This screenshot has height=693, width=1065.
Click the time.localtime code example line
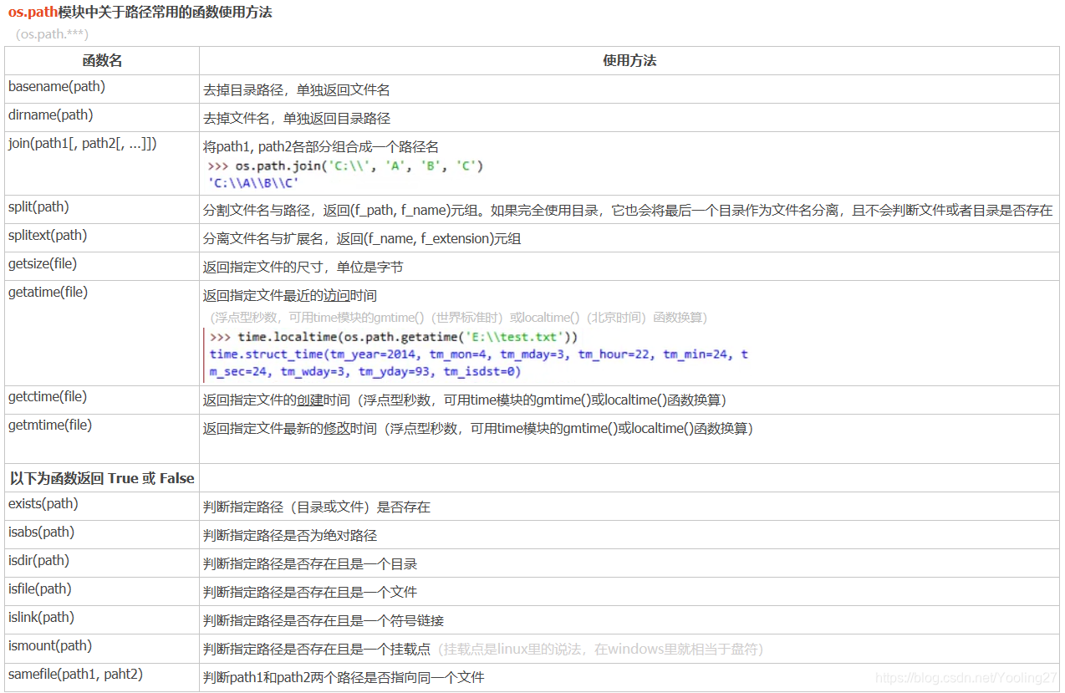coord(394,337)
